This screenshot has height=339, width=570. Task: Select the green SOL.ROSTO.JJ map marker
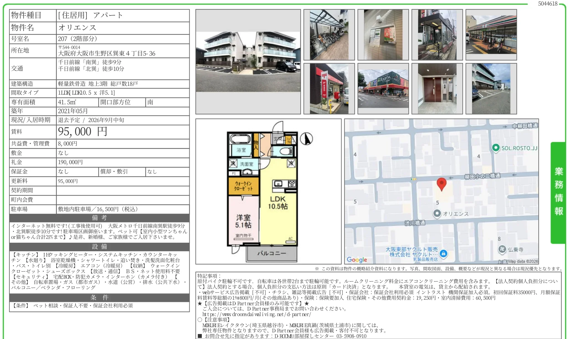coord(495,148)
